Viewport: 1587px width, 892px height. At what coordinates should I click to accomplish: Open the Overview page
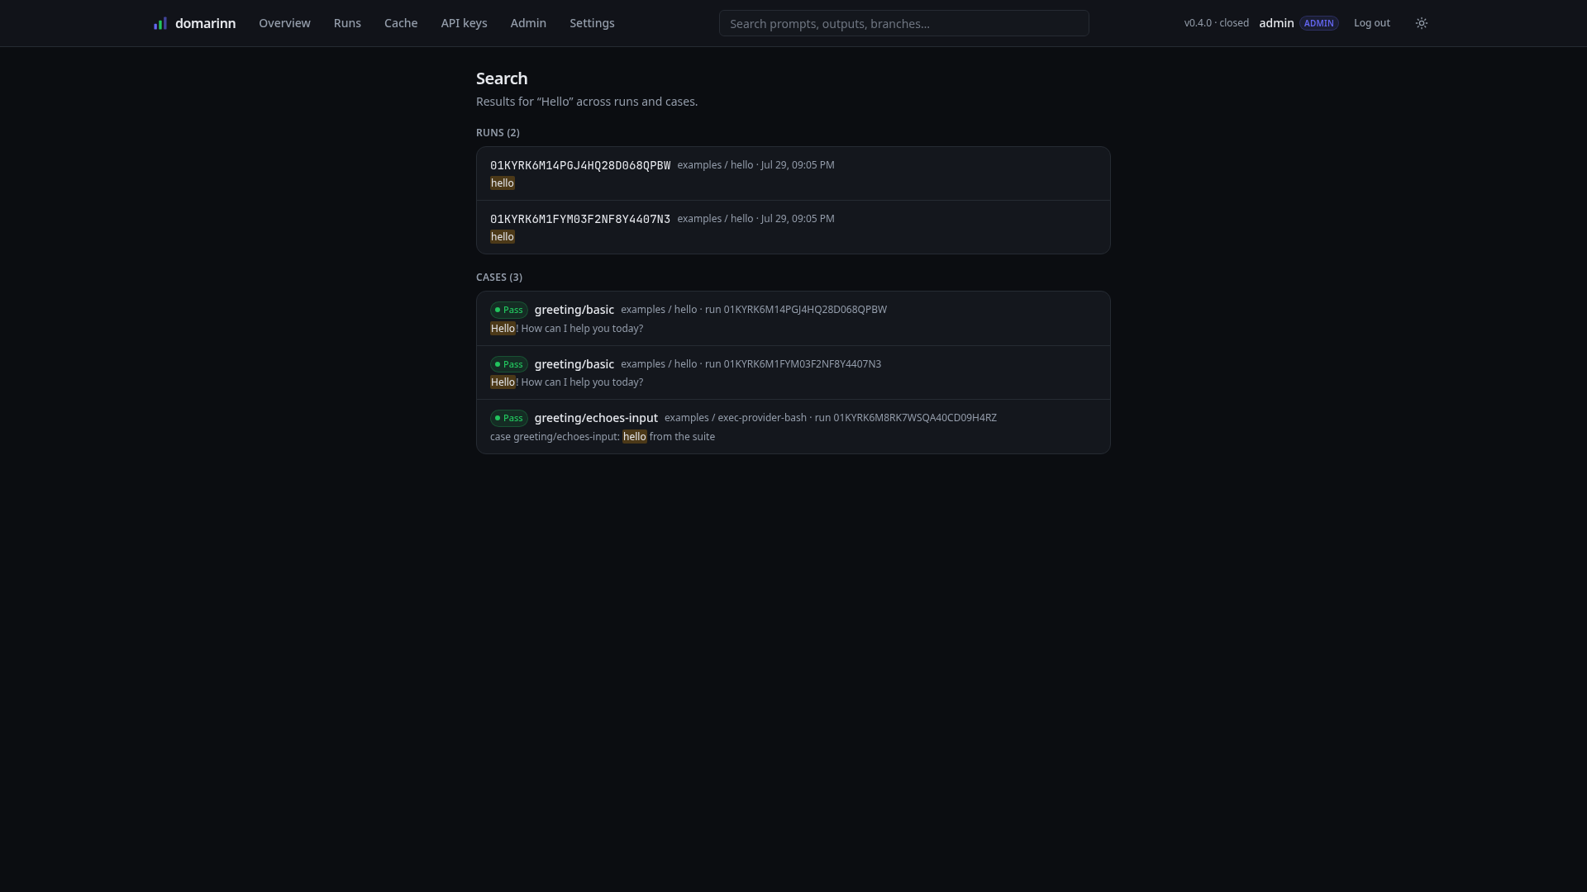tap(284, 23)
